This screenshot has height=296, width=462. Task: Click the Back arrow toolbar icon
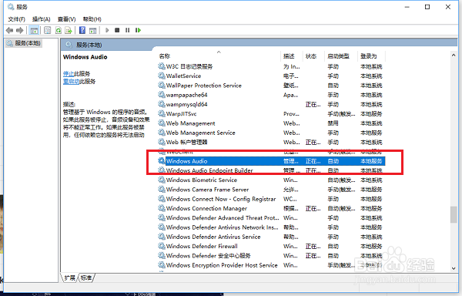pyautogui.click(x=9, y=30)
